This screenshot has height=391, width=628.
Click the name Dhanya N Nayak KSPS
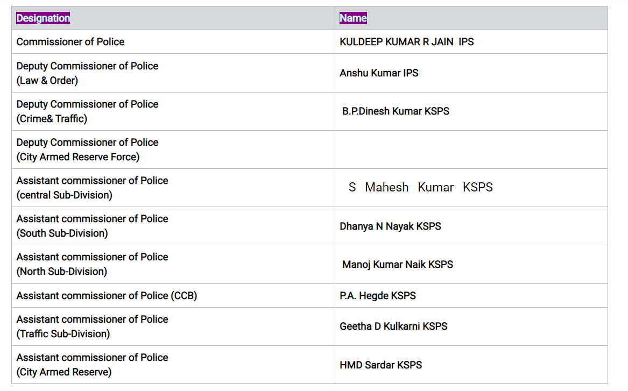[390, 226]
